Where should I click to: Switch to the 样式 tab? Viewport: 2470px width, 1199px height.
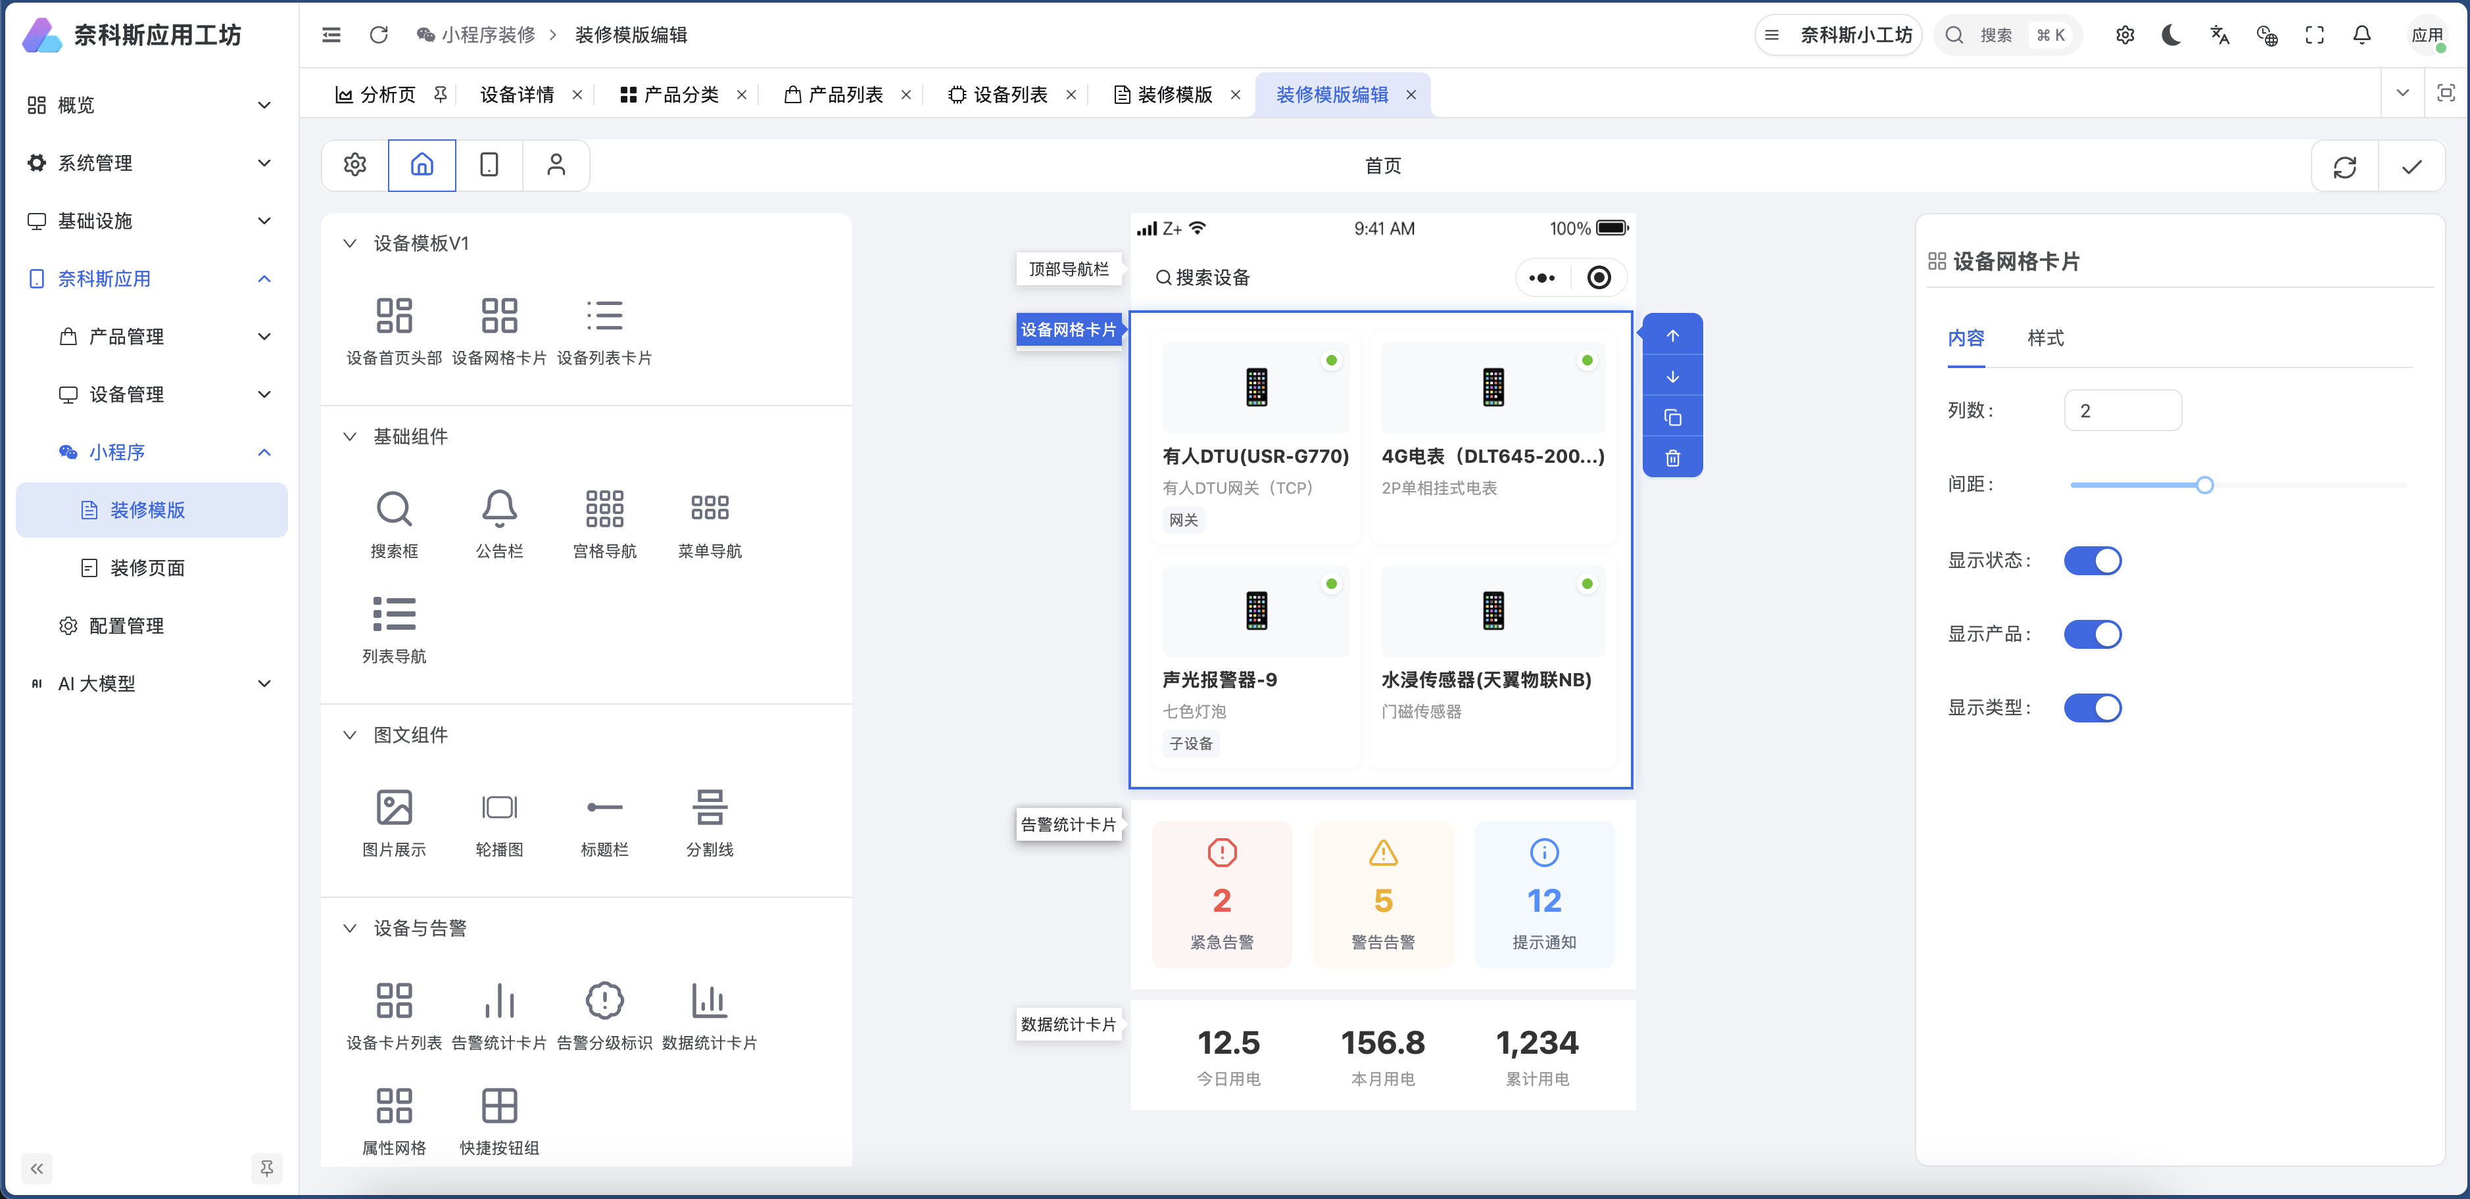pos(2045,339)
